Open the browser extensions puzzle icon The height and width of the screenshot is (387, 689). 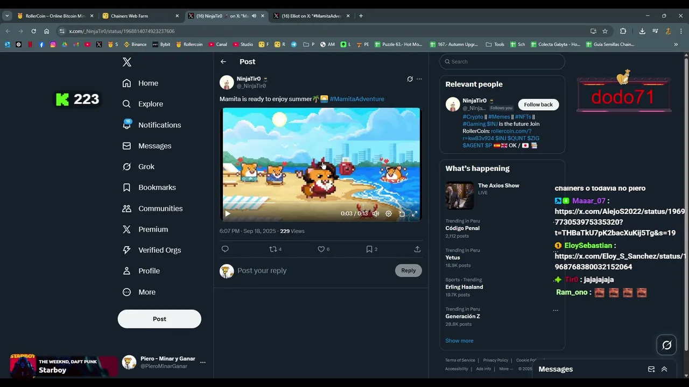[623, 31]
